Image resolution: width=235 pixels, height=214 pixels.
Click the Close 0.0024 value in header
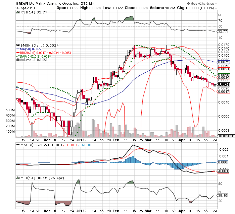coord(136,8)
